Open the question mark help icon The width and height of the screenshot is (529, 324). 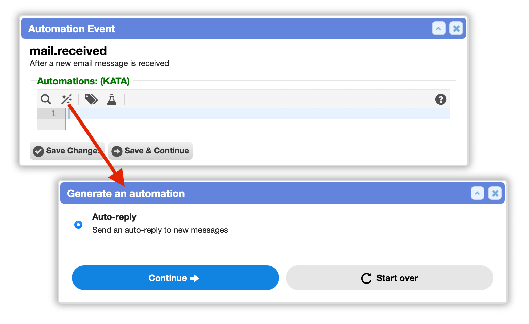(440, 99)
